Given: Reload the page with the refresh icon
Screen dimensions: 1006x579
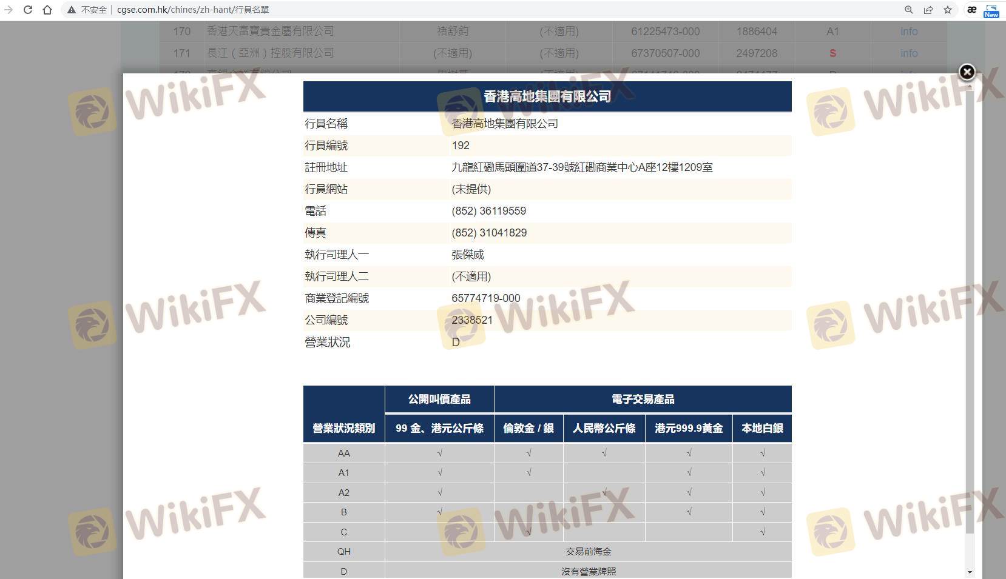Looking at the screenshot, I should pyautogui.click(x=28, y=10).
